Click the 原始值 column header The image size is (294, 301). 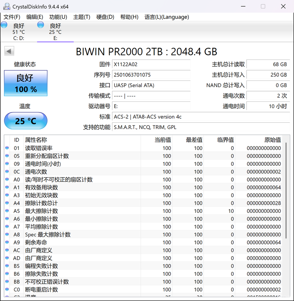coord(258,140)
